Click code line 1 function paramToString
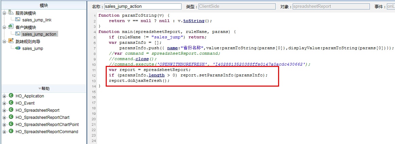This screenshot has height=144, width=395. (134, 15)
